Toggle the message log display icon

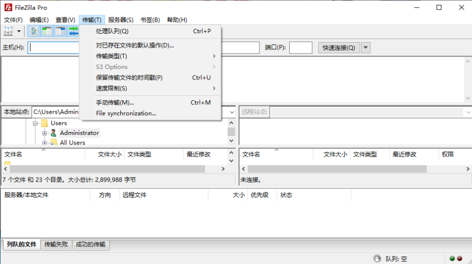34,31
